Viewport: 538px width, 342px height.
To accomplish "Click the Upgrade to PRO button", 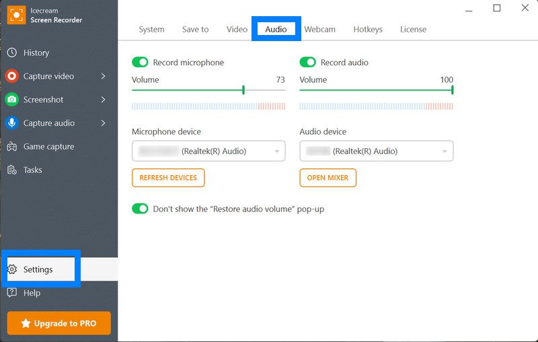I will 59,323.
